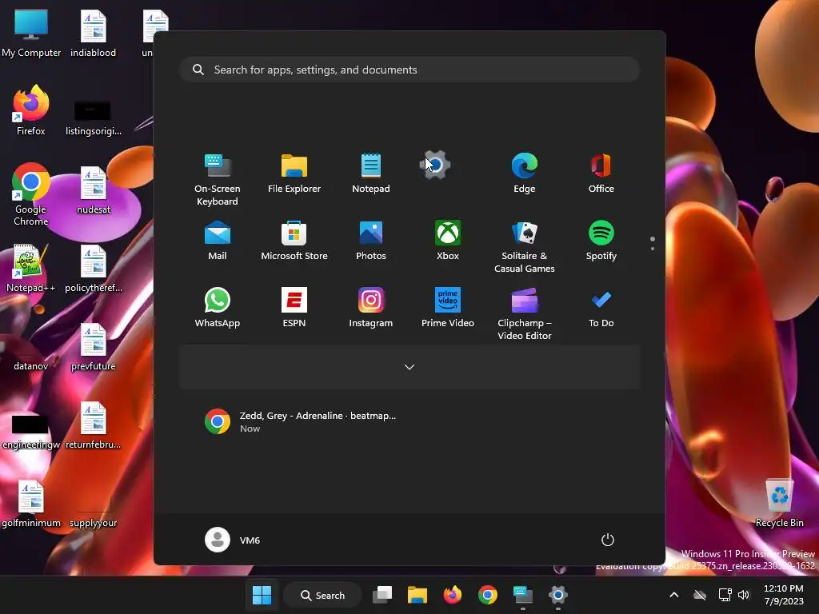Select the Firefox desktop shortcut
Viewport: 819px width, 614px height.
31,110
